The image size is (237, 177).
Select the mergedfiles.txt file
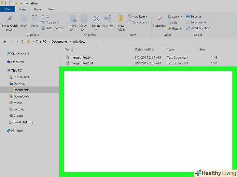81,57
